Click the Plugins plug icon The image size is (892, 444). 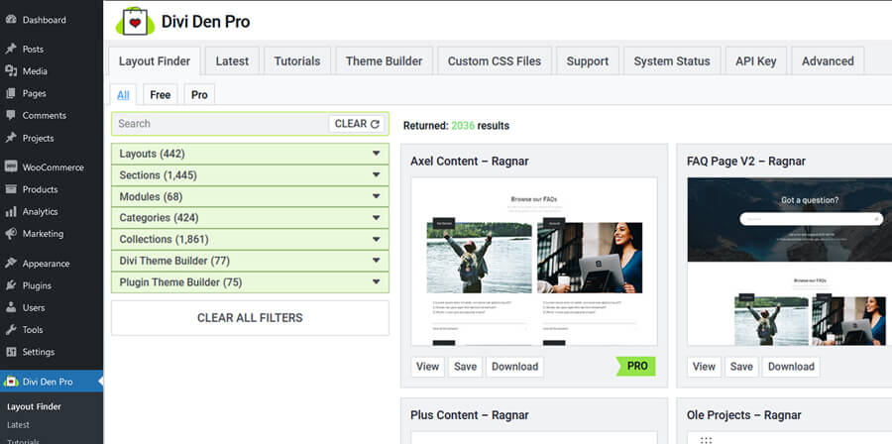11,285
